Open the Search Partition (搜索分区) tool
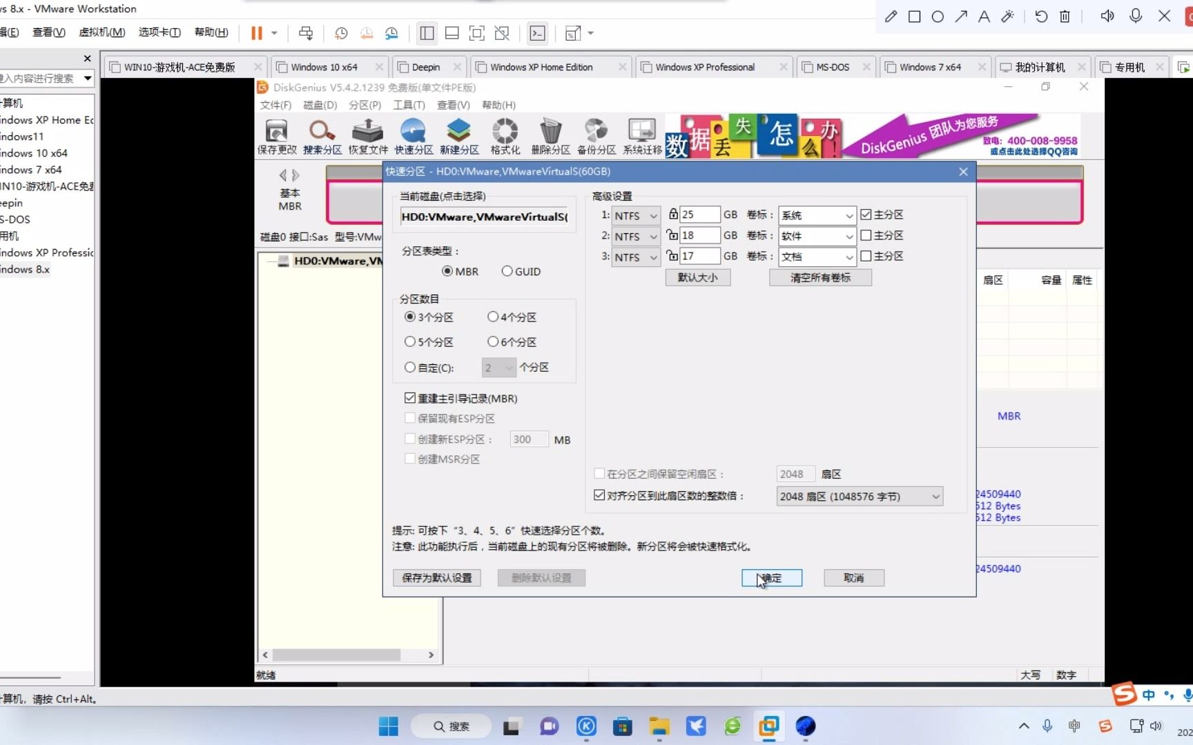Viewport: 1193px width, 745px height. [x=322, y=136]
